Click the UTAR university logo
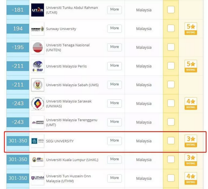Viewport: 208px width, 189px height. (x=37, y=10)
